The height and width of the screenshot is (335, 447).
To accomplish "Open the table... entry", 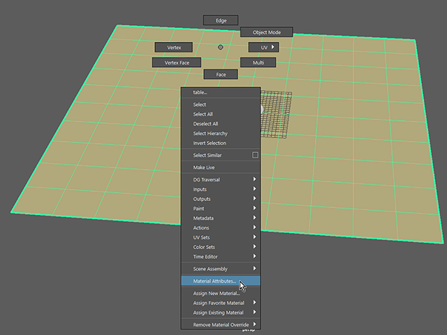I will pos(221,92).
